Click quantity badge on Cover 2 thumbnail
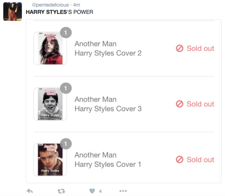Viewport: 225px width, 196px height. 66,33
